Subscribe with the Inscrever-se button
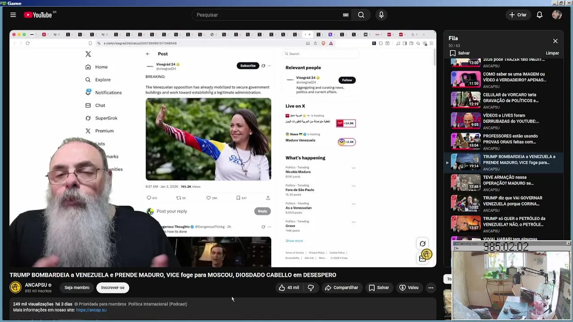 pos(113,288)
